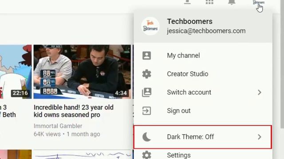
Task: Expand the Switch account chevron
Action: [x=260, y=92]
